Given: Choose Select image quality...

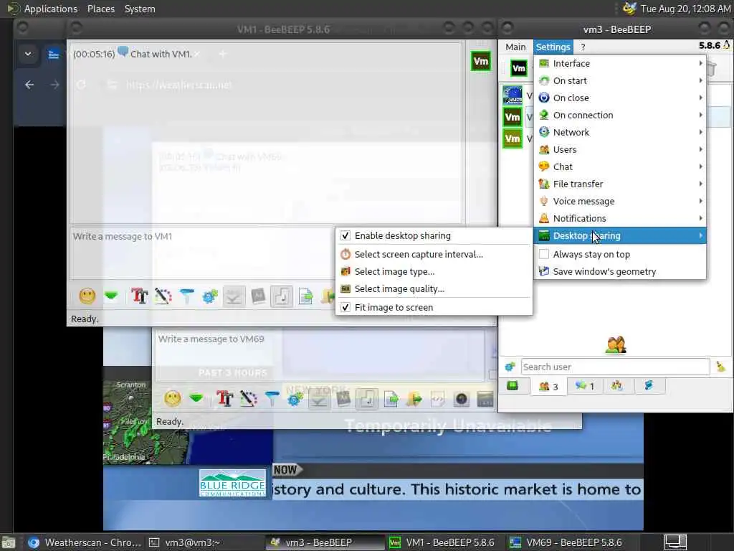Looking at the screenshot, I should click(x=434, y=288).
